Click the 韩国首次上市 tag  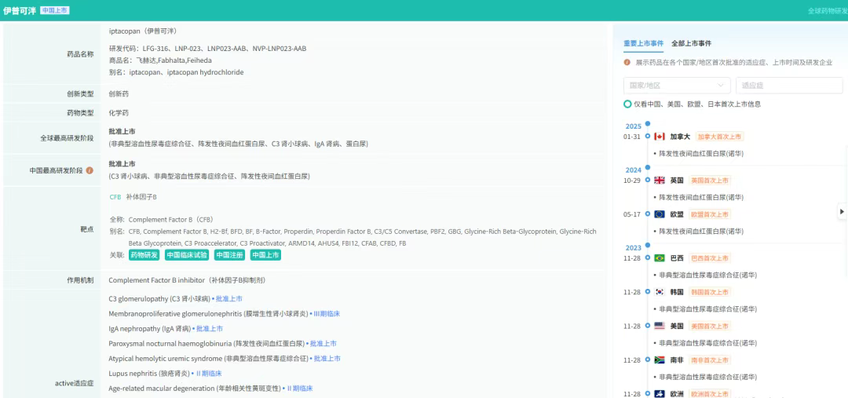tap(710, 292)
